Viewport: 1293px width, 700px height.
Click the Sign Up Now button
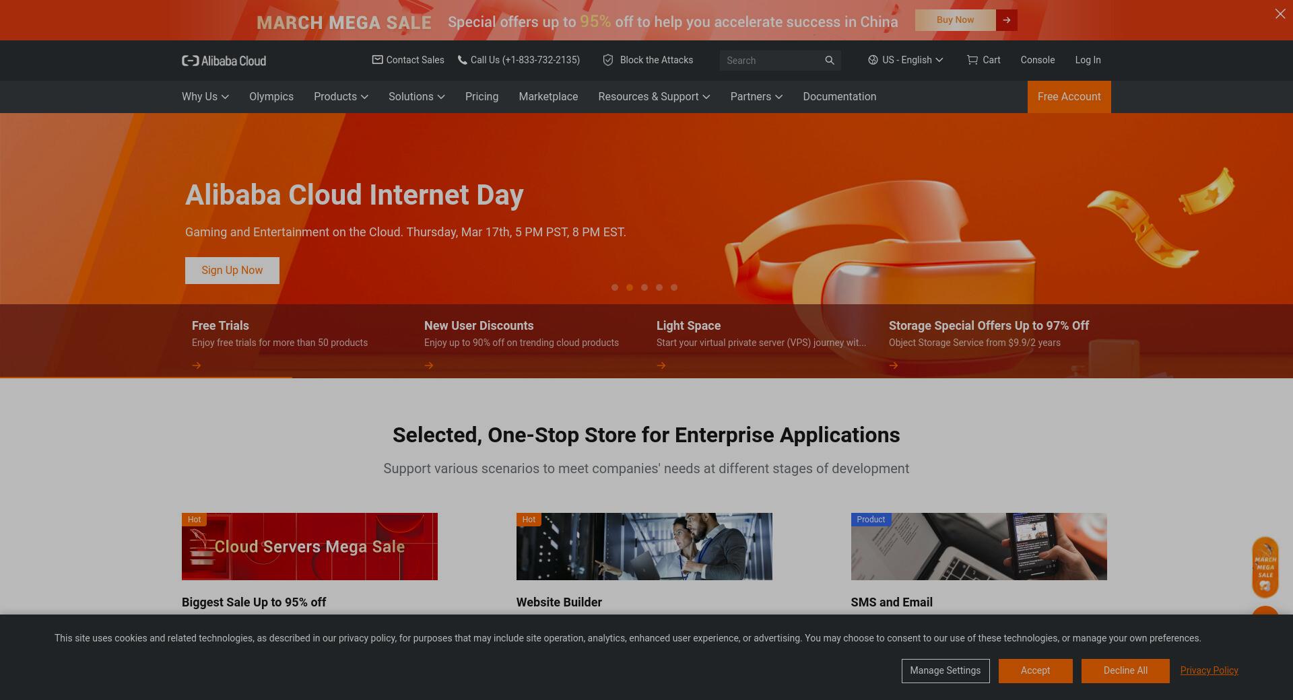point(232,271)
